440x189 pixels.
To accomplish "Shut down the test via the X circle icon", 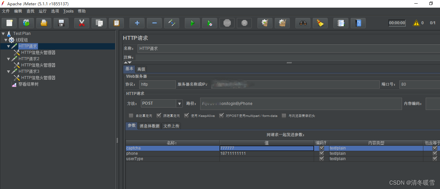I will [x=244, y=23].
